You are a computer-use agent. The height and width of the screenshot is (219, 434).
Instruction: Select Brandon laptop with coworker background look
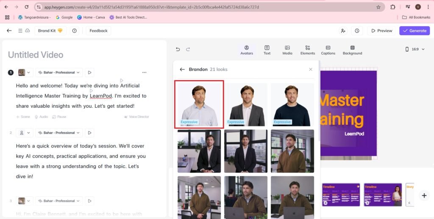[x=246, y=197]
